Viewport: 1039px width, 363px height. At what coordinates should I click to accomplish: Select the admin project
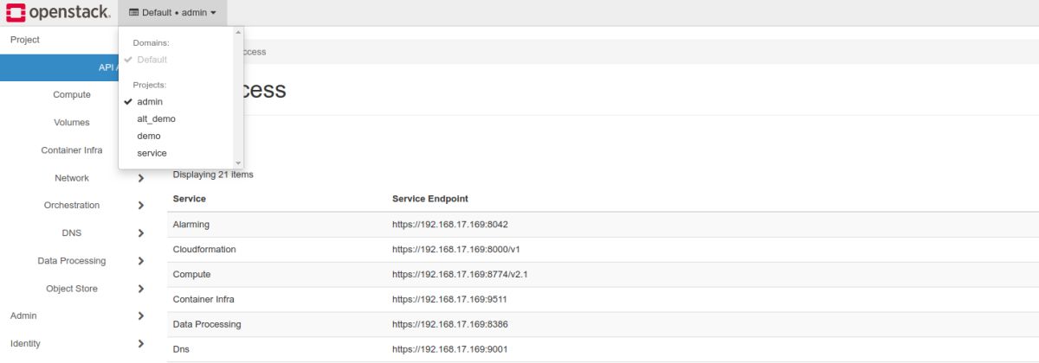coord(149,102)
